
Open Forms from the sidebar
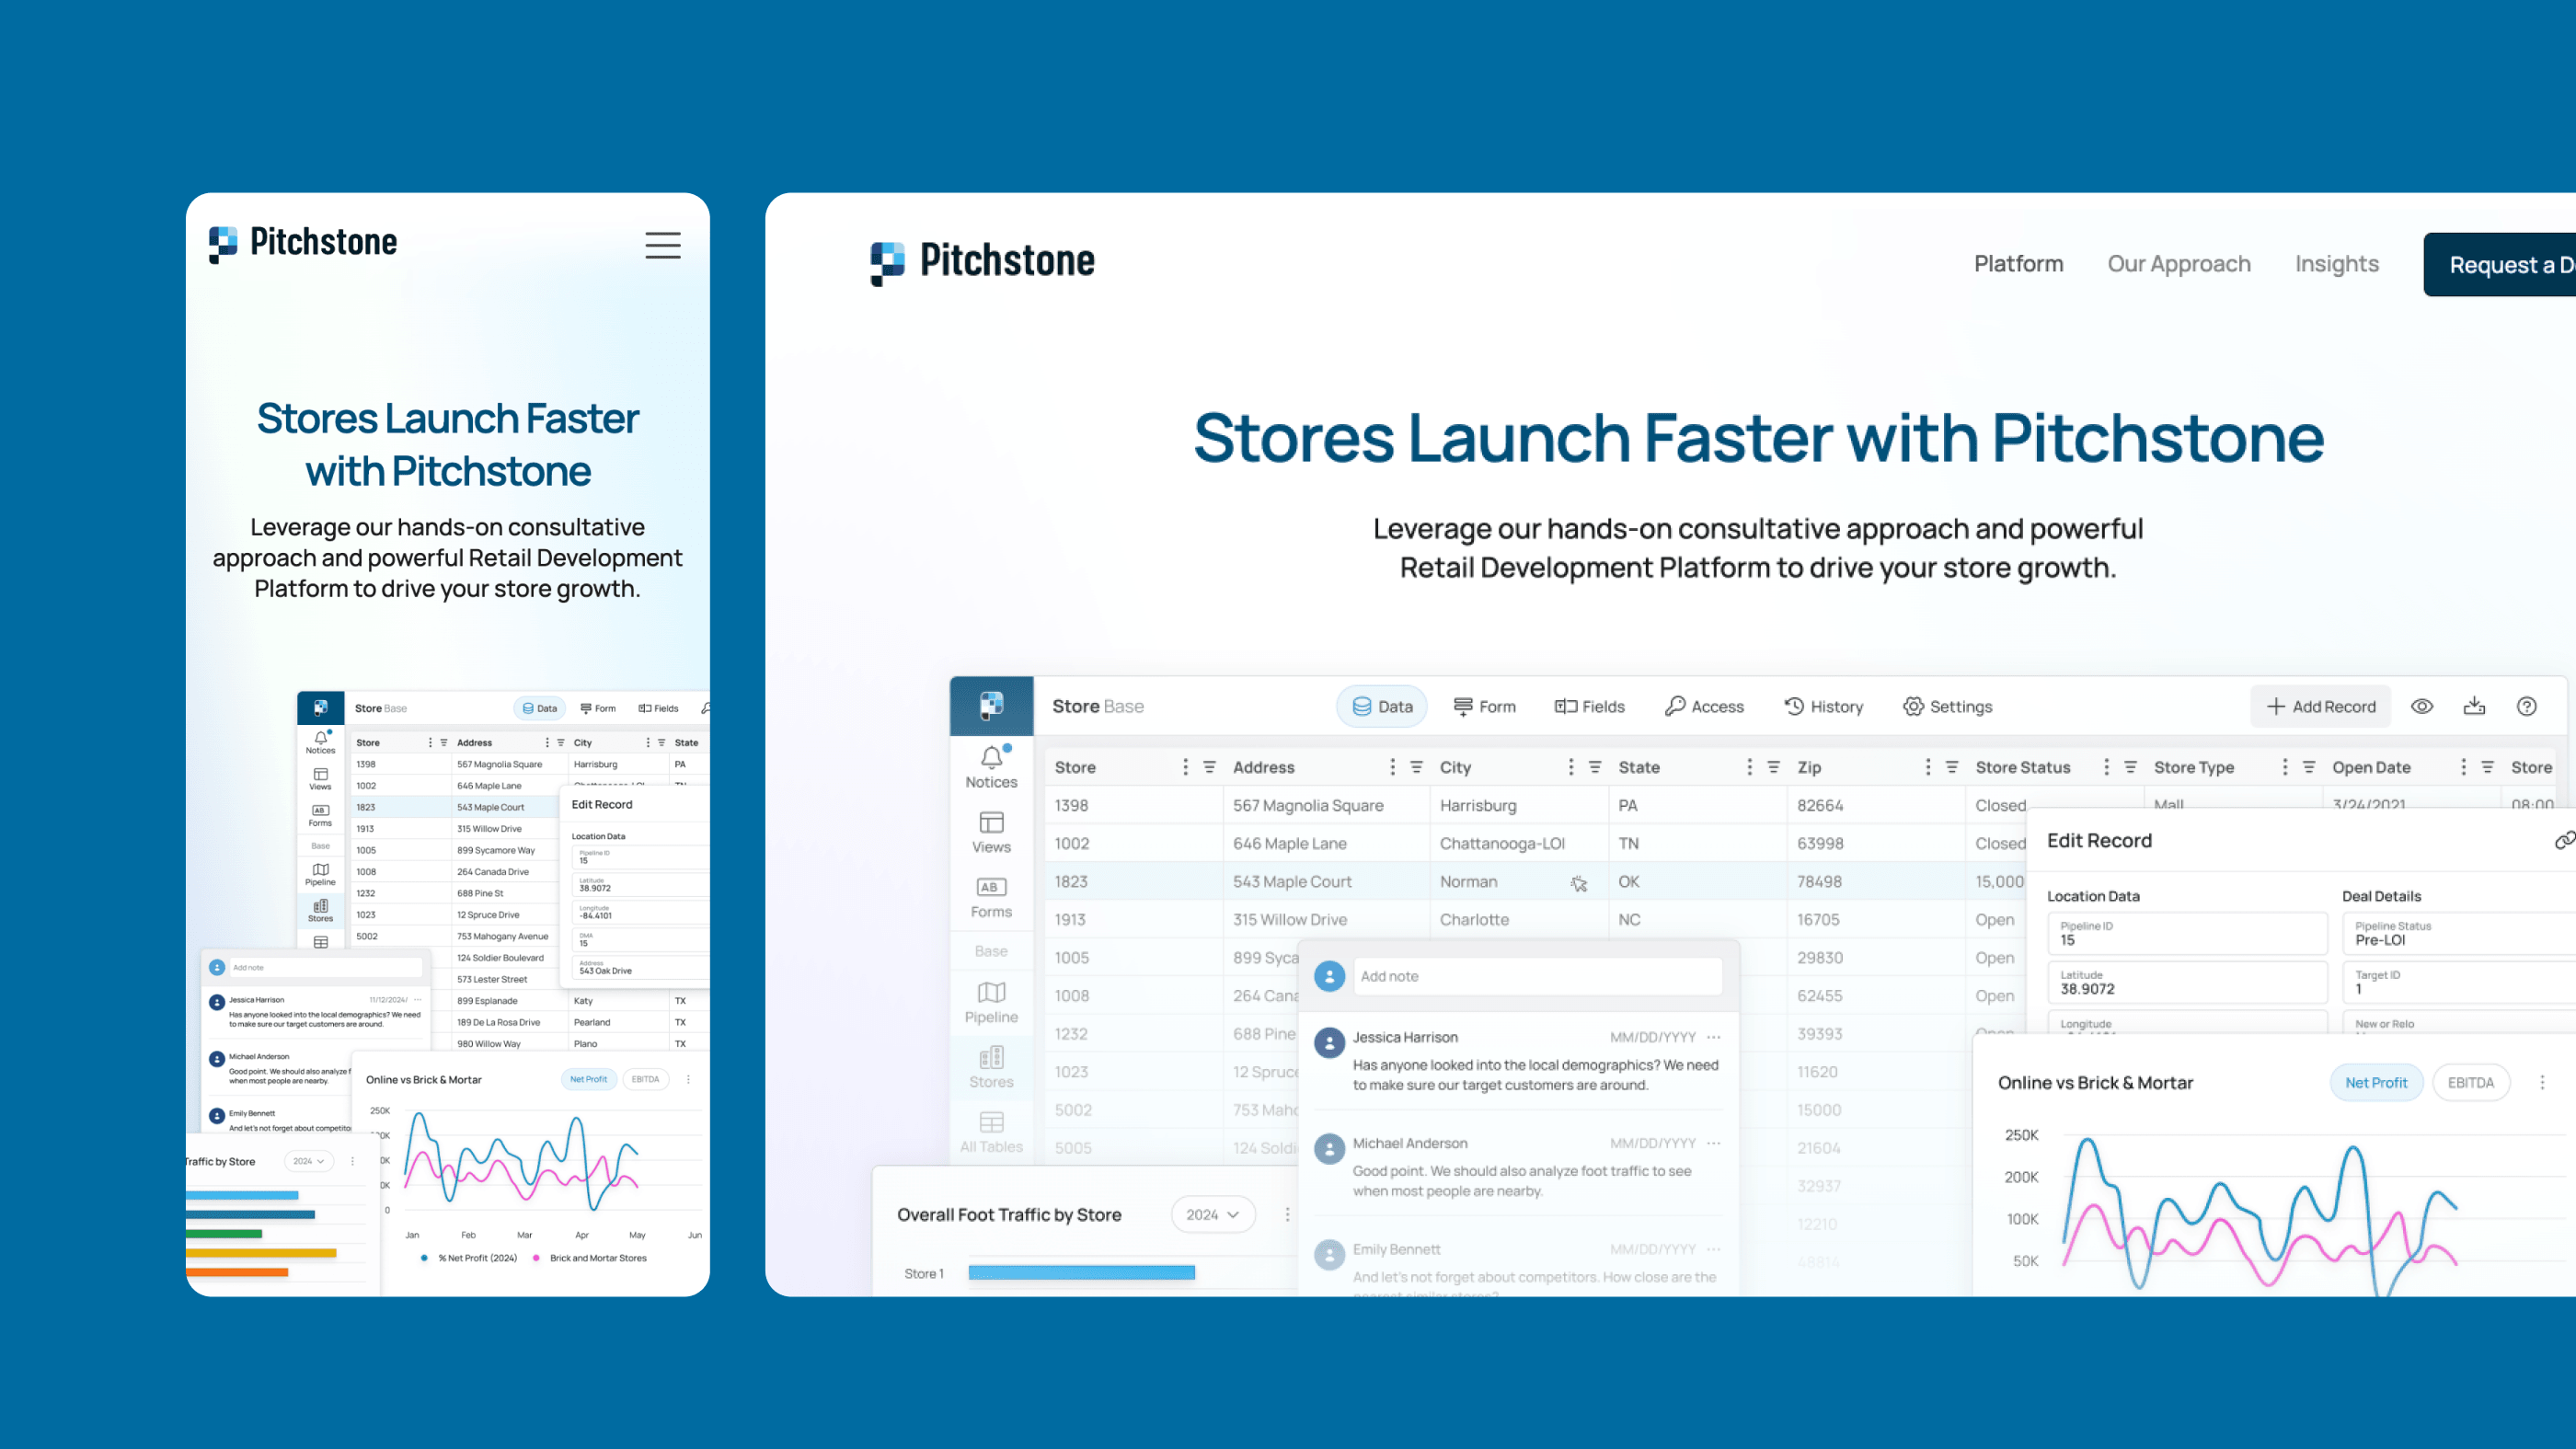990,896
